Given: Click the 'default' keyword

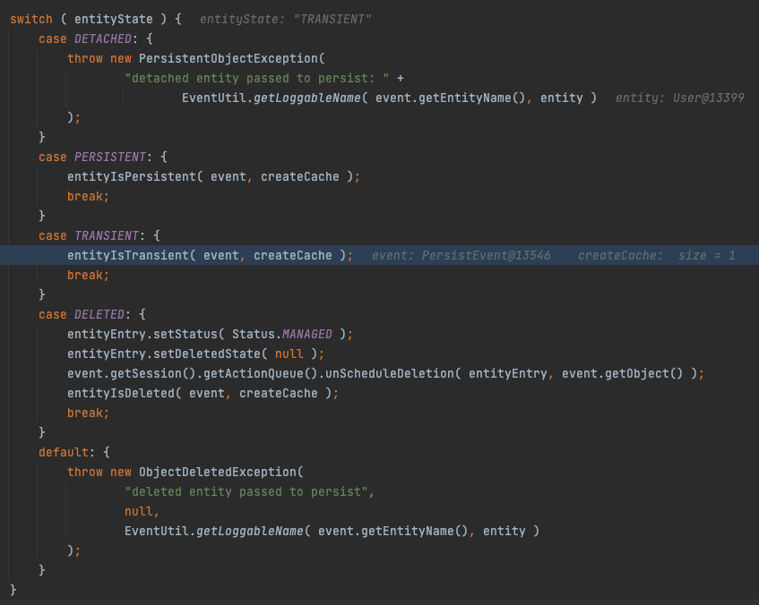Looking at the screenshot, I should click(x=64, y=453).
